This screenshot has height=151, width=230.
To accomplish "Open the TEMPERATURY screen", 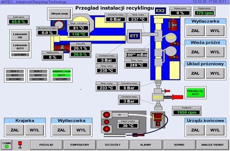I will [80, 145].
